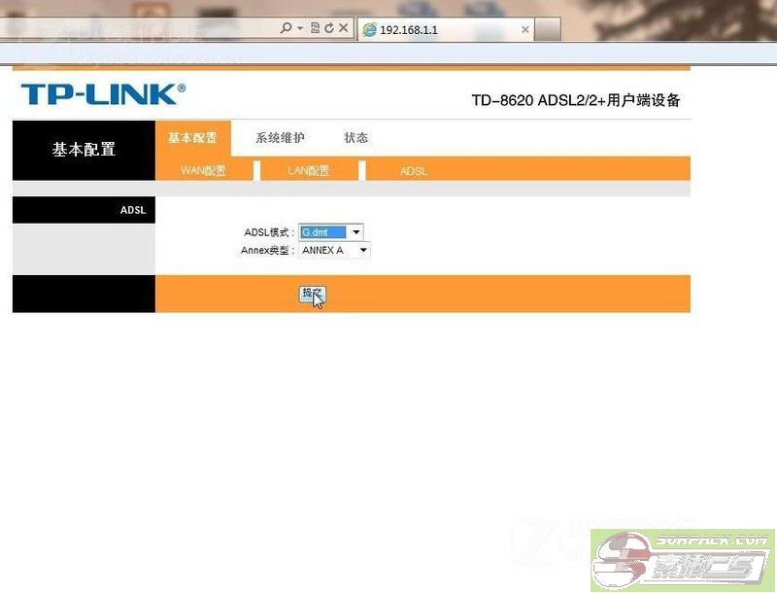Open the WAN配置 sub-tab
This screenshot has height=594, width=777.
pos(204,170)
